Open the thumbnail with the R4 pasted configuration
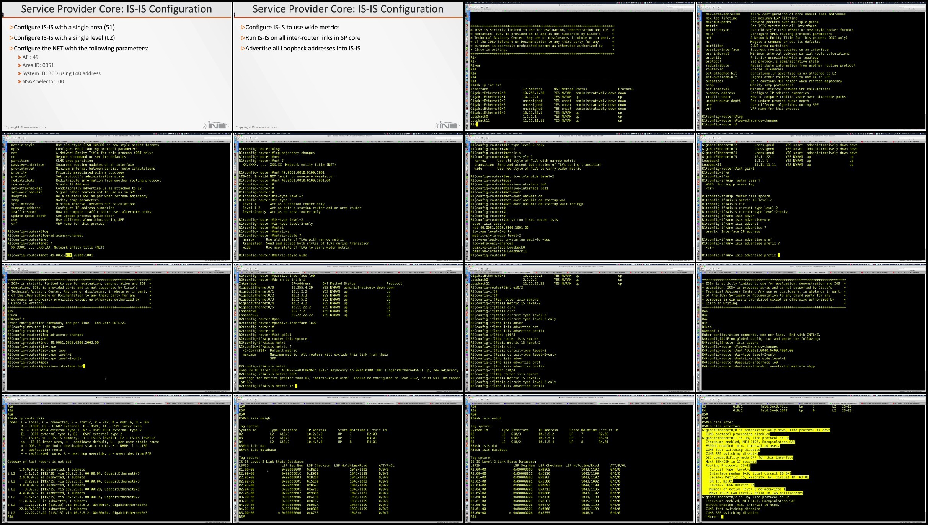 (812, 328)
